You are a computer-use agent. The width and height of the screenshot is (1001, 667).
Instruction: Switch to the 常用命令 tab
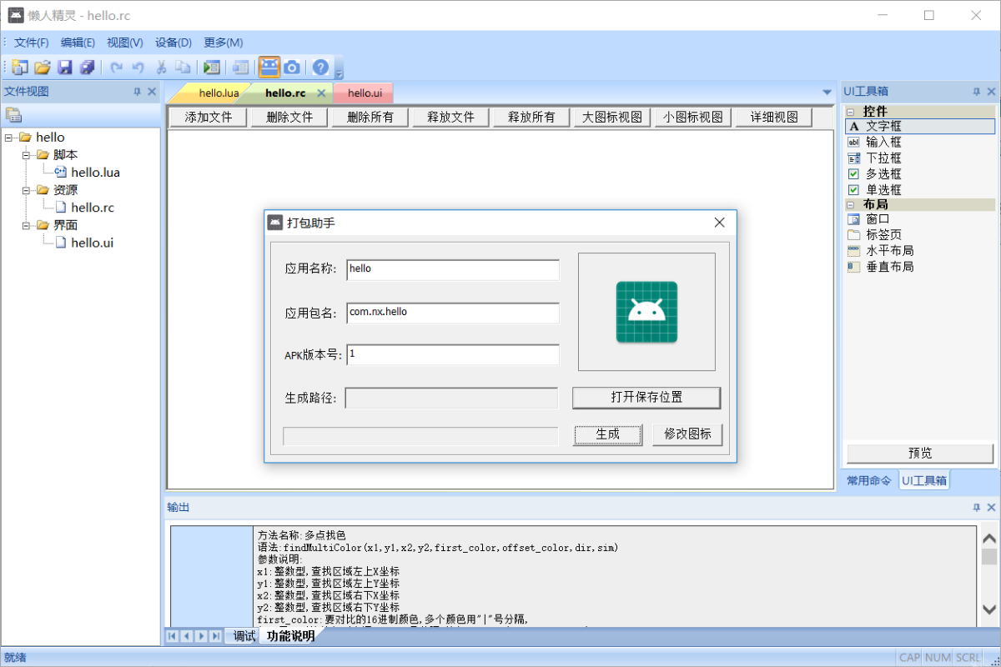869,480
